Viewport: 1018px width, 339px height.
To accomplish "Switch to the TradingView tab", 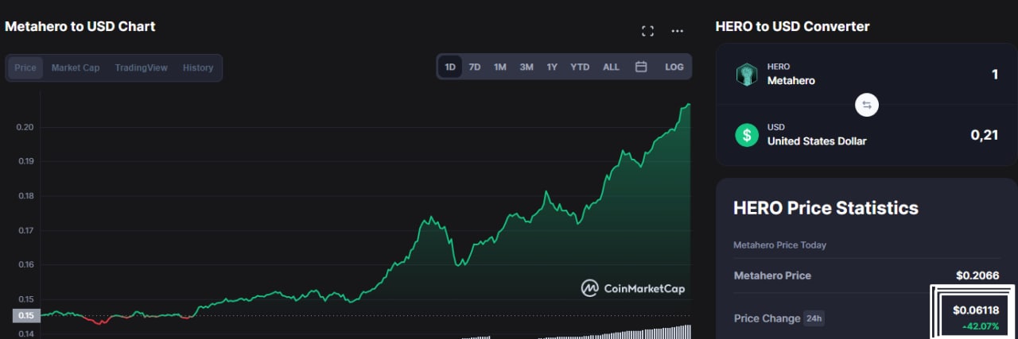I will 141,67.
